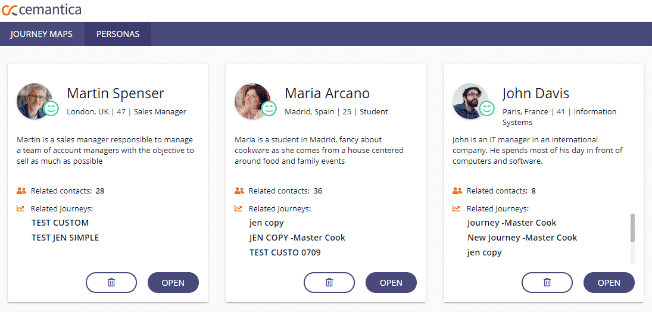Screen dimensions: 652x312
Task: Click the Martin Spenser name heading
Action: click(x=116, y=93)
